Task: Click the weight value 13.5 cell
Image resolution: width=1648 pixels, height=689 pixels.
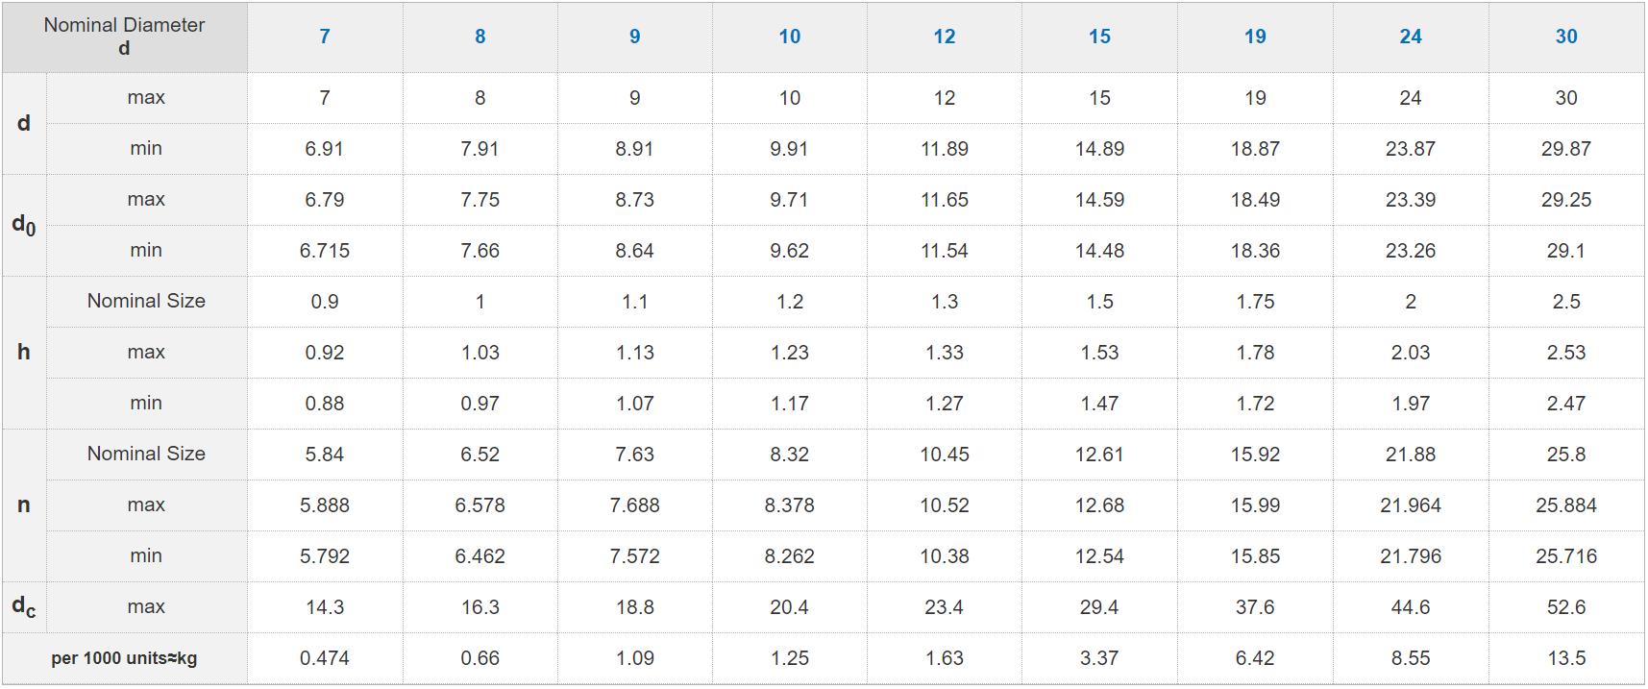Action: pyautogui.click(x=1566, y=658)
